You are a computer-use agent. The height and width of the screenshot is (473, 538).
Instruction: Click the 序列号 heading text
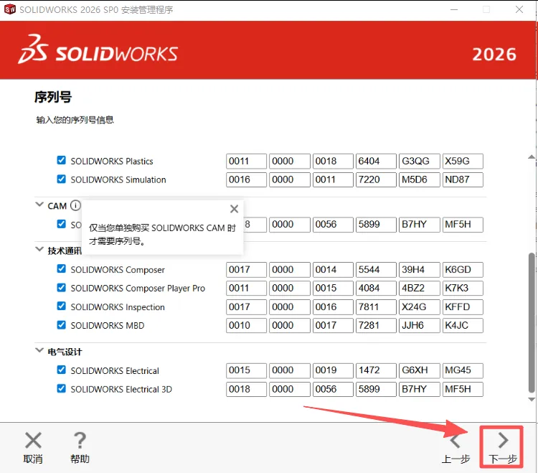[x=53, y=97]
